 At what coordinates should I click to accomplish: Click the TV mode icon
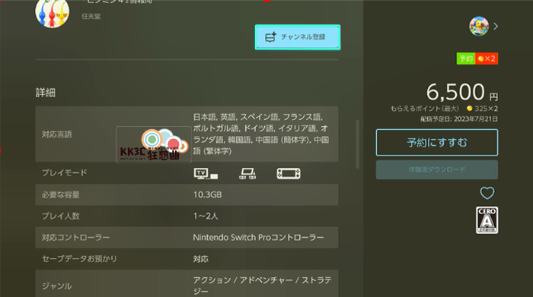tap(206, 173)
